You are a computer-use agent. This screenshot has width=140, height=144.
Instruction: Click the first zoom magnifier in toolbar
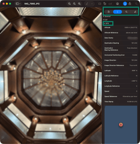pyautogui.click(x=69, y=4)
